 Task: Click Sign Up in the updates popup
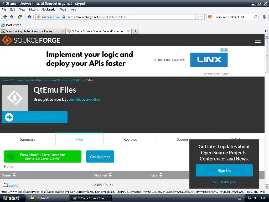(224, 170)
